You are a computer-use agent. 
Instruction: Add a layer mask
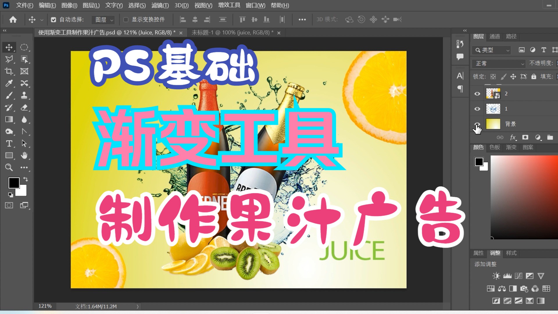[x=525, y=137]
